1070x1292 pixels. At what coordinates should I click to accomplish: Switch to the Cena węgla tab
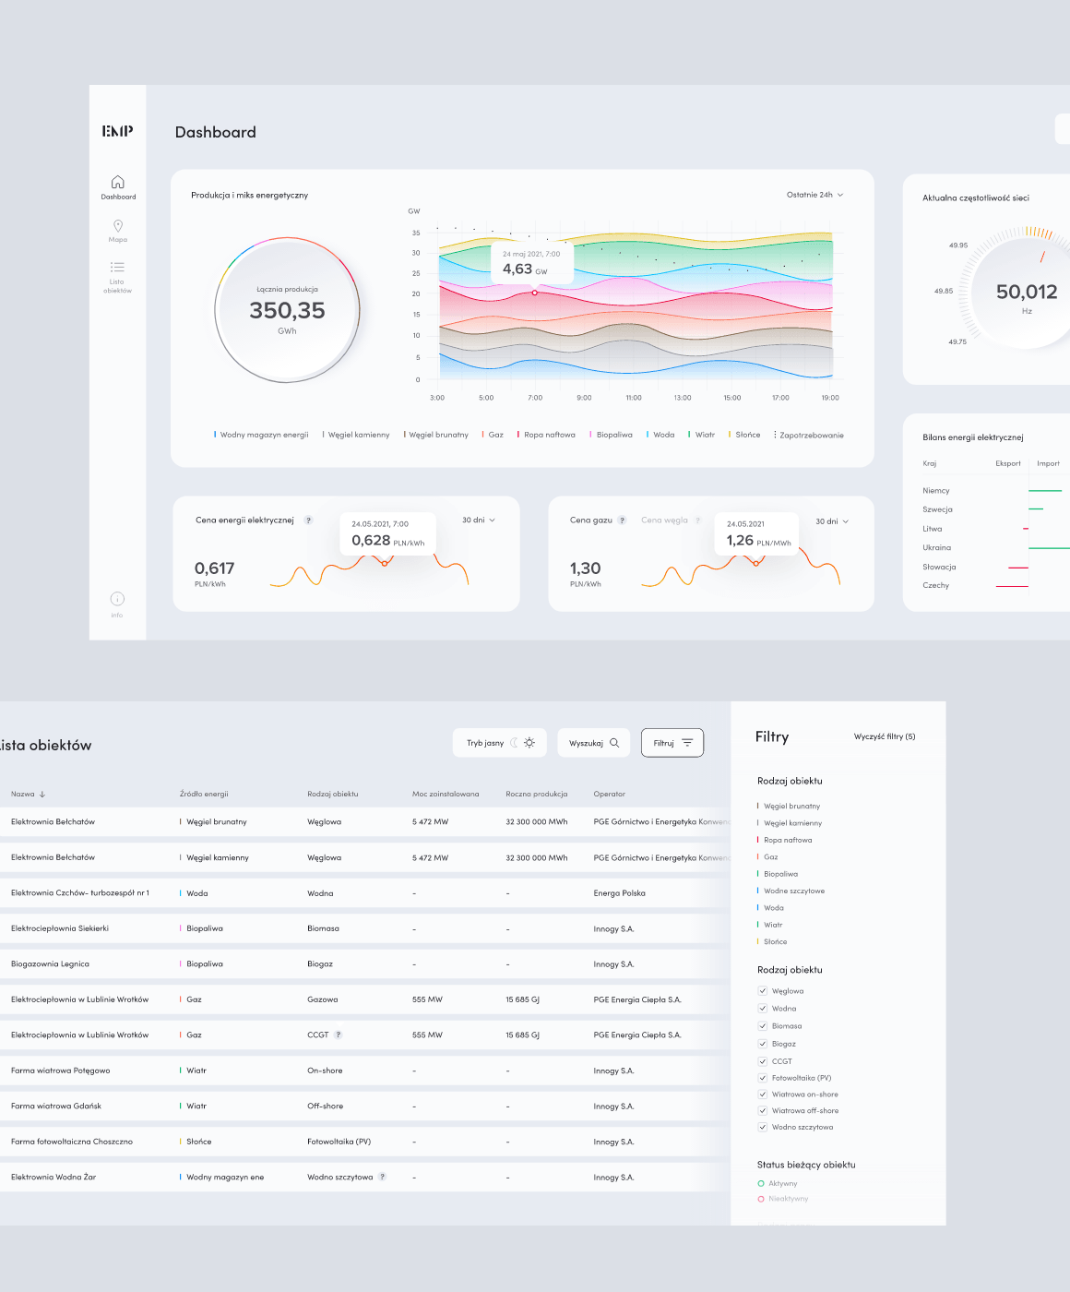click(x=664, y=520)
